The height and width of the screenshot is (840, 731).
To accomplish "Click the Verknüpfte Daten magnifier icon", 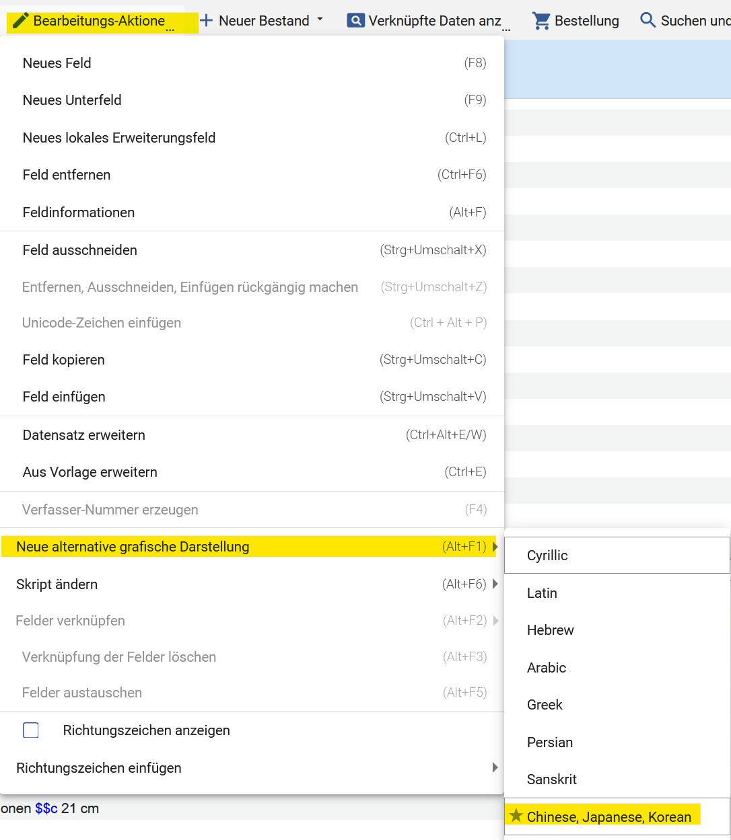I will coord(355,21).
